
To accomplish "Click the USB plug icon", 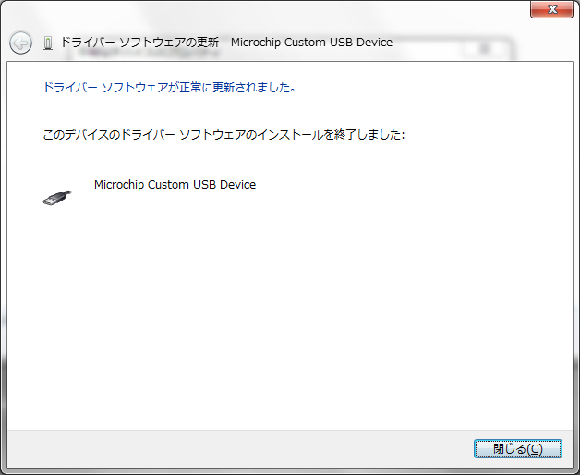I will tap(57, 198).
